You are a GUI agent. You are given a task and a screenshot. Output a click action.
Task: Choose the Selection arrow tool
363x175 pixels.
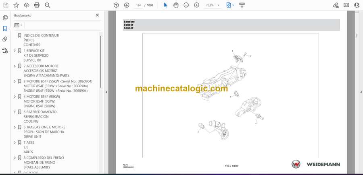165,5
